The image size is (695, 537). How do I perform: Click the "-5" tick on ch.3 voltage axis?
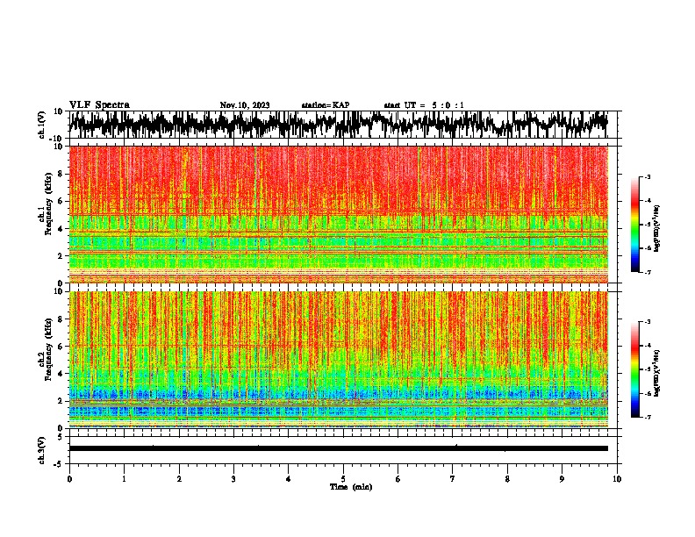(58, 464)
